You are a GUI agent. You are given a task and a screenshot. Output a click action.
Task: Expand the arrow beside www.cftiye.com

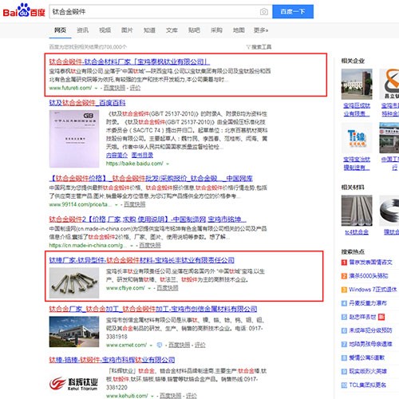[149, 288]
